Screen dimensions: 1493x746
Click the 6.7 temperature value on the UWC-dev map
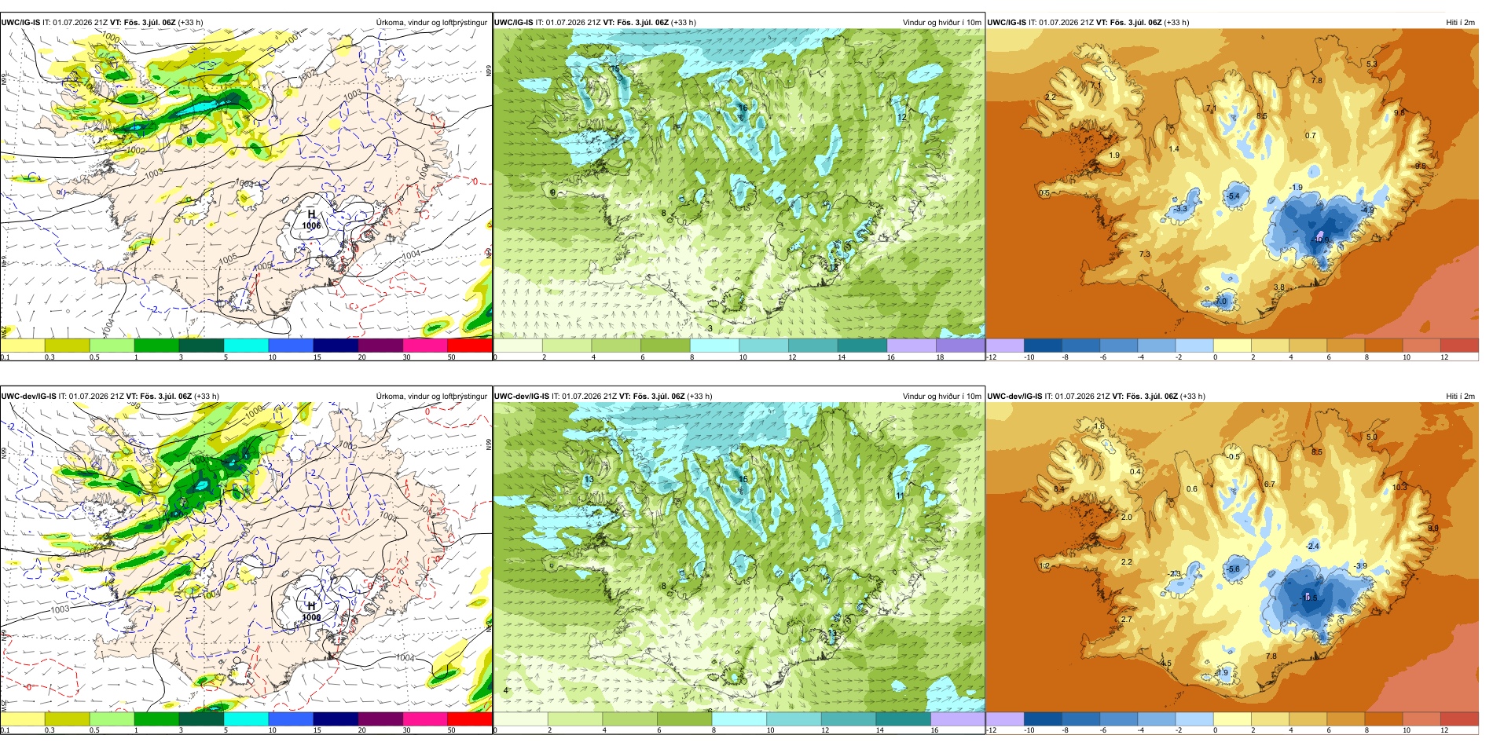pyautogui.click(x=1270, y=485)
